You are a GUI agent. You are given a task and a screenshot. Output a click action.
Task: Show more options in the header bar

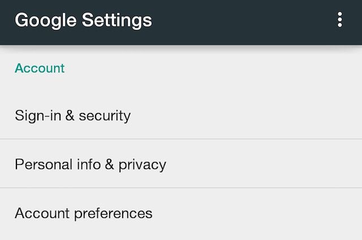click(340, 20)
